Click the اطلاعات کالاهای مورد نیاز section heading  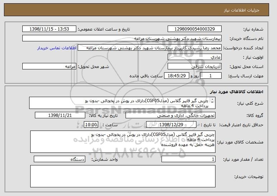(x=237, y=92)
